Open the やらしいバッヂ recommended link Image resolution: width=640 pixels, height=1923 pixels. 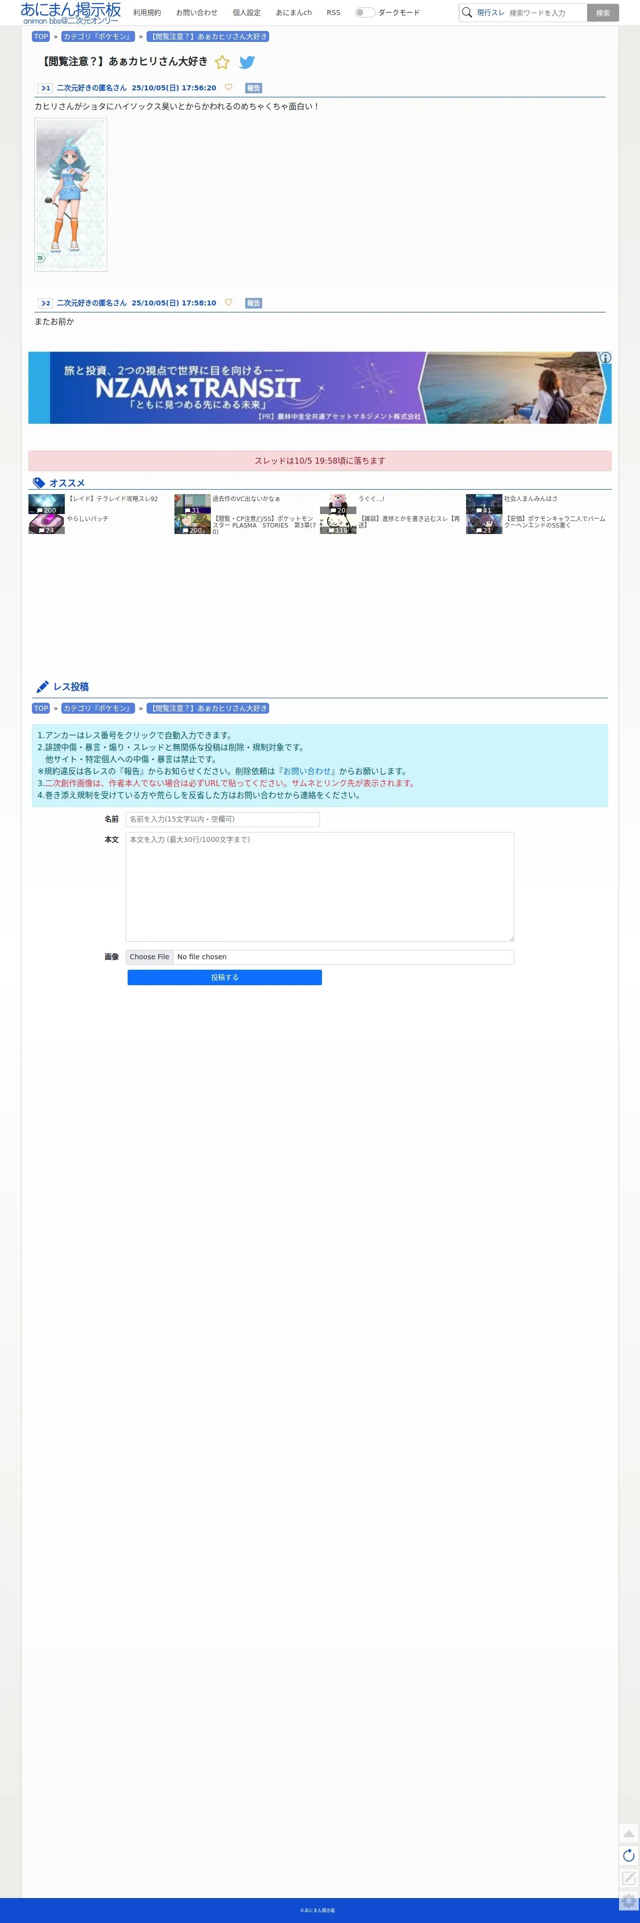(87, 519)
